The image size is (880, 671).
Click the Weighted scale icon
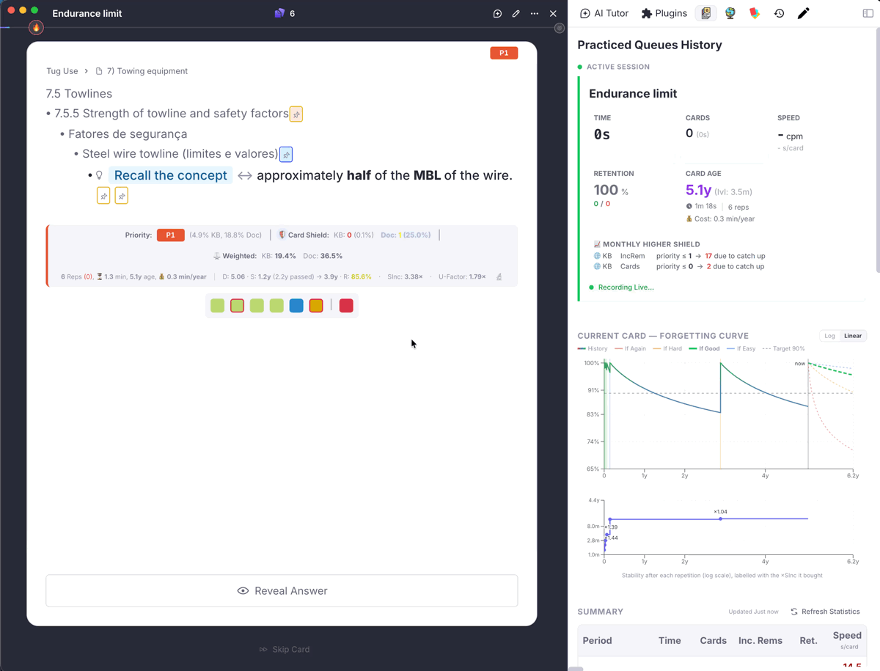click(x=216, y=256)
